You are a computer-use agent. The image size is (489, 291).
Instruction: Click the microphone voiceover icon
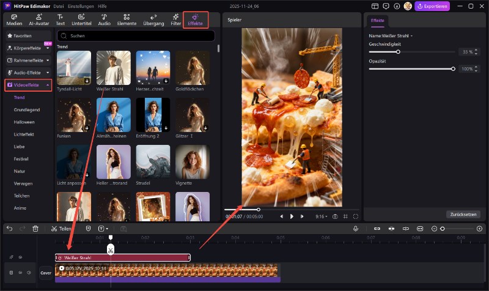[x=355, y=228]
